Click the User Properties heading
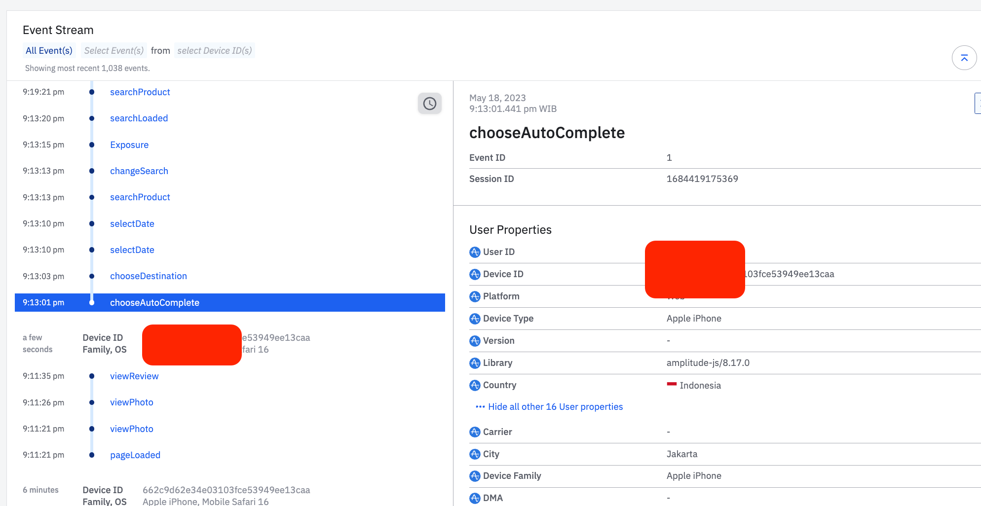The image size is (981, 506). click(x=510, y=230)
